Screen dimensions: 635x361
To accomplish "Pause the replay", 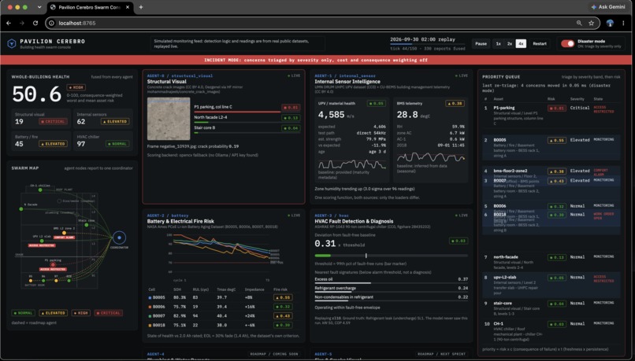I will pyautogui.click(x=481, y=44).
